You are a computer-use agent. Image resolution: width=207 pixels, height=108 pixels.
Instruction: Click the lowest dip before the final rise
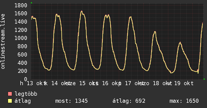[x=198, y=73]
